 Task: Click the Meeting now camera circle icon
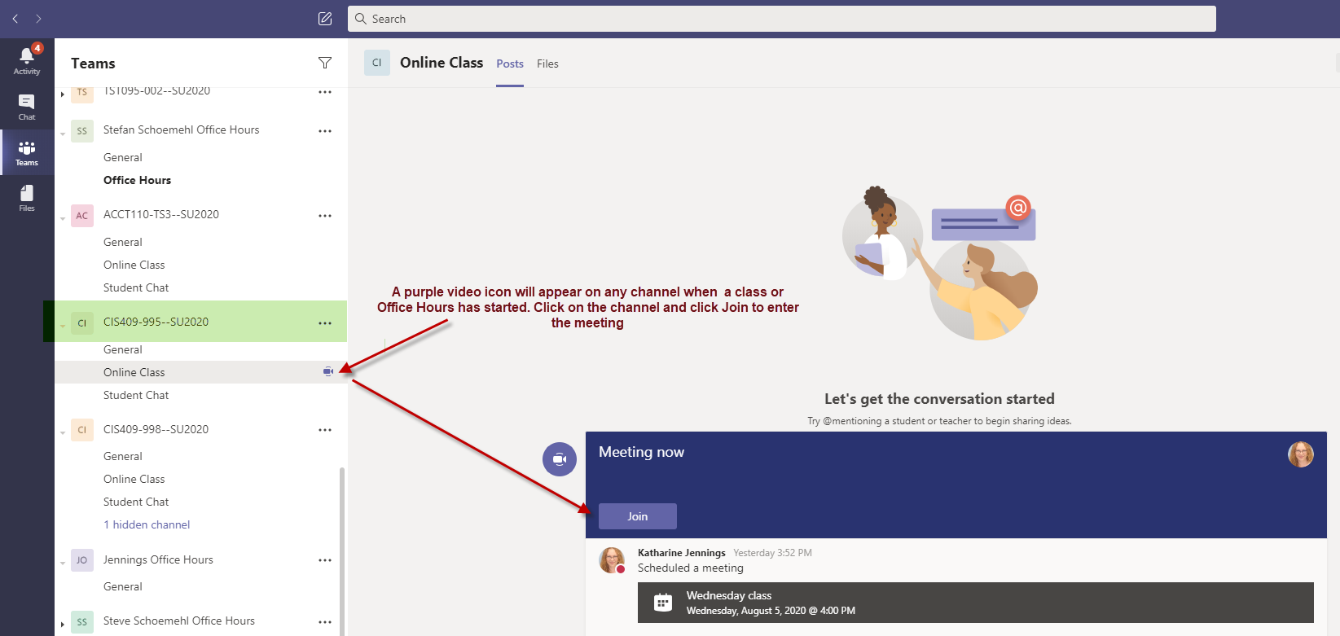coord(560,459)
